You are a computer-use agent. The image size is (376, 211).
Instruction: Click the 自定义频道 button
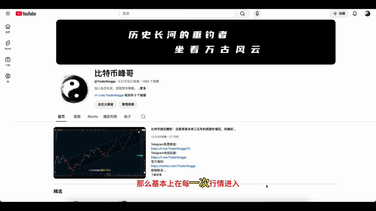[105, 104]
